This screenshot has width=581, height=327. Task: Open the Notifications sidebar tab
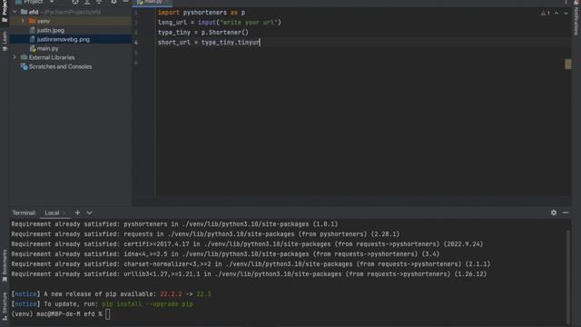[x=576, y=18]
